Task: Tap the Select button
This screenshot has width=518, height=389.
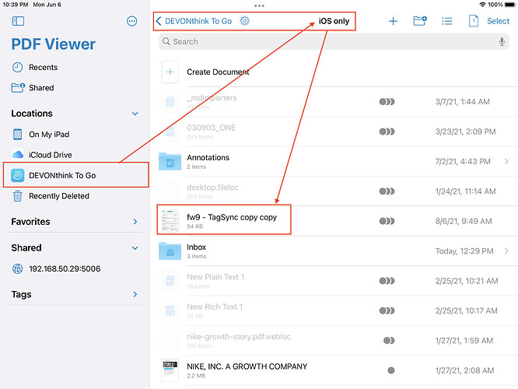Action: pos(498,21)
